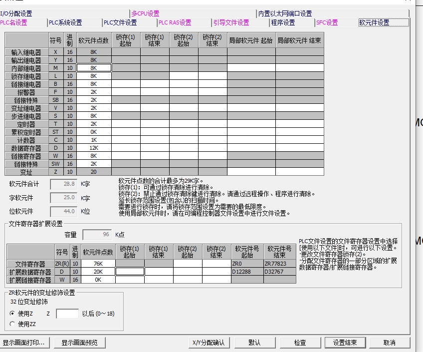This screenshot has width=423, height=352.
Task: Open the 内置以太网端口设置 tab
Action: (x=285, y=13)
